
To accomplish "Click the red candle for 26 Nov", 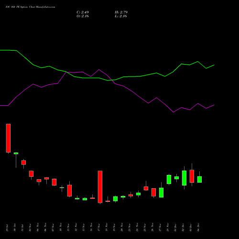I will (x=153, y=192).
